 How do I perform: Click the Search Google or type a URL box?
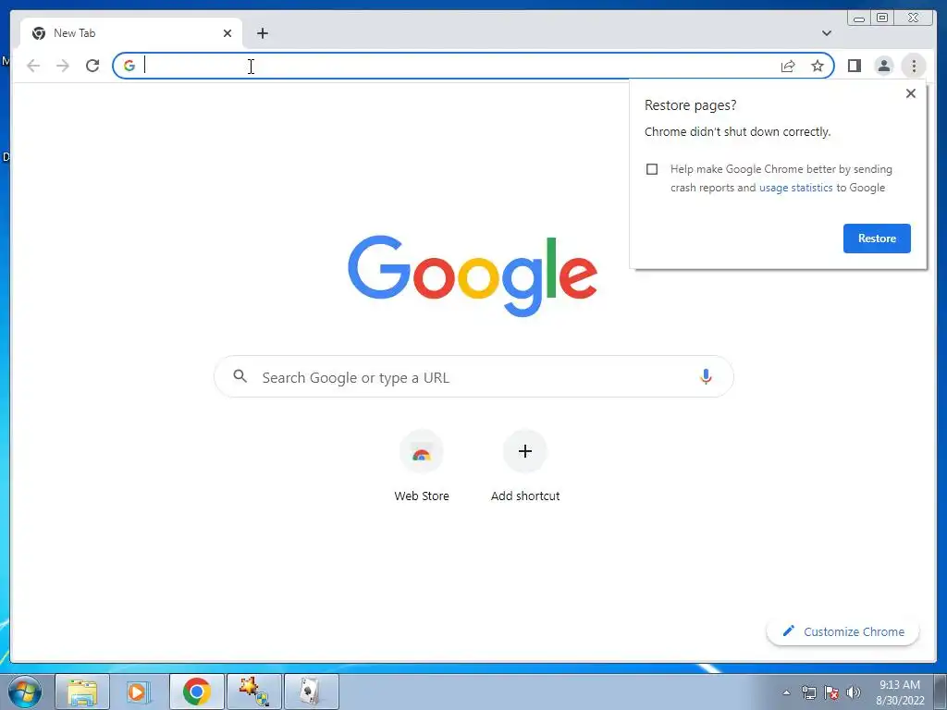point(473,377)
